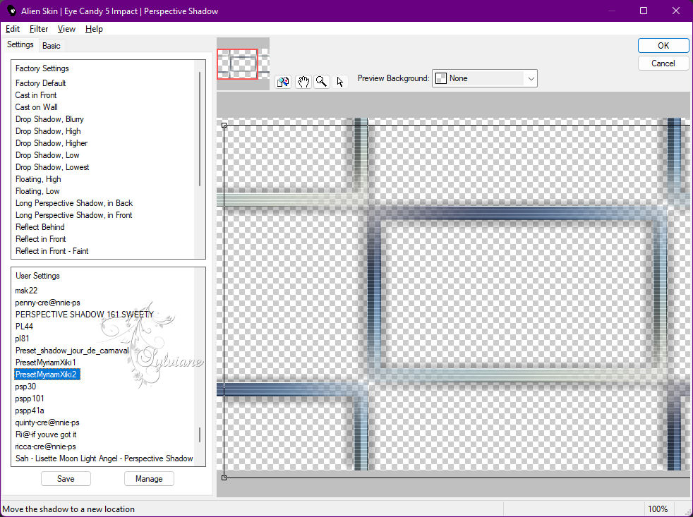Select the msk22 user setting
Image resolution: width=693 pixels, height=517 pixels.
26,291
